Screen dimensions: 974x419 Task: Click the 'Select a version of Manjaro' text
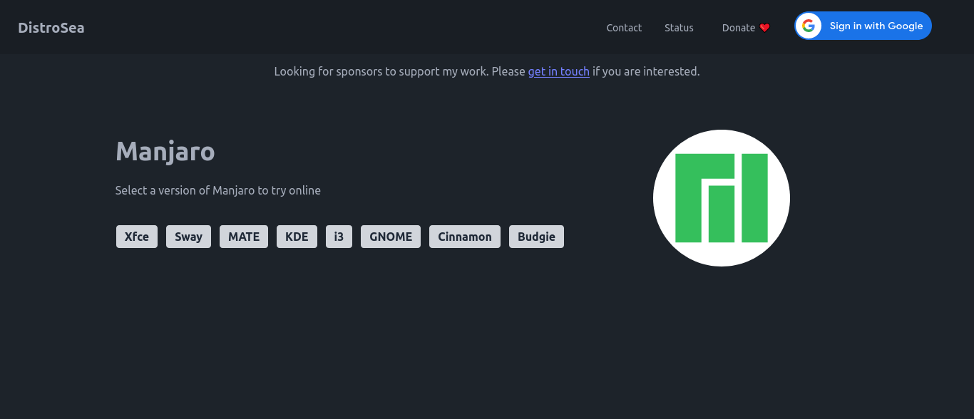(x=217, y=190)
